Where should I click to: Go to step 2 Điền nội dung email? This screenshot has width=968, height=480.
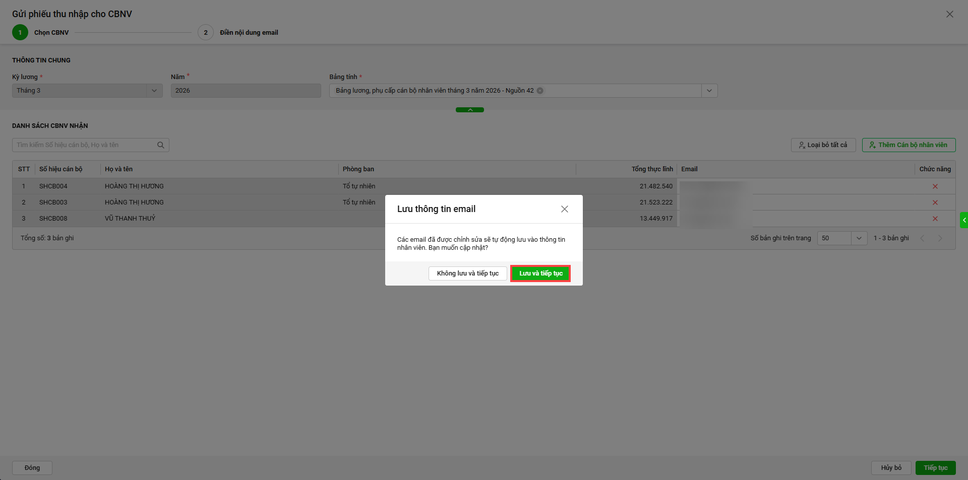[x=206, y=33]
